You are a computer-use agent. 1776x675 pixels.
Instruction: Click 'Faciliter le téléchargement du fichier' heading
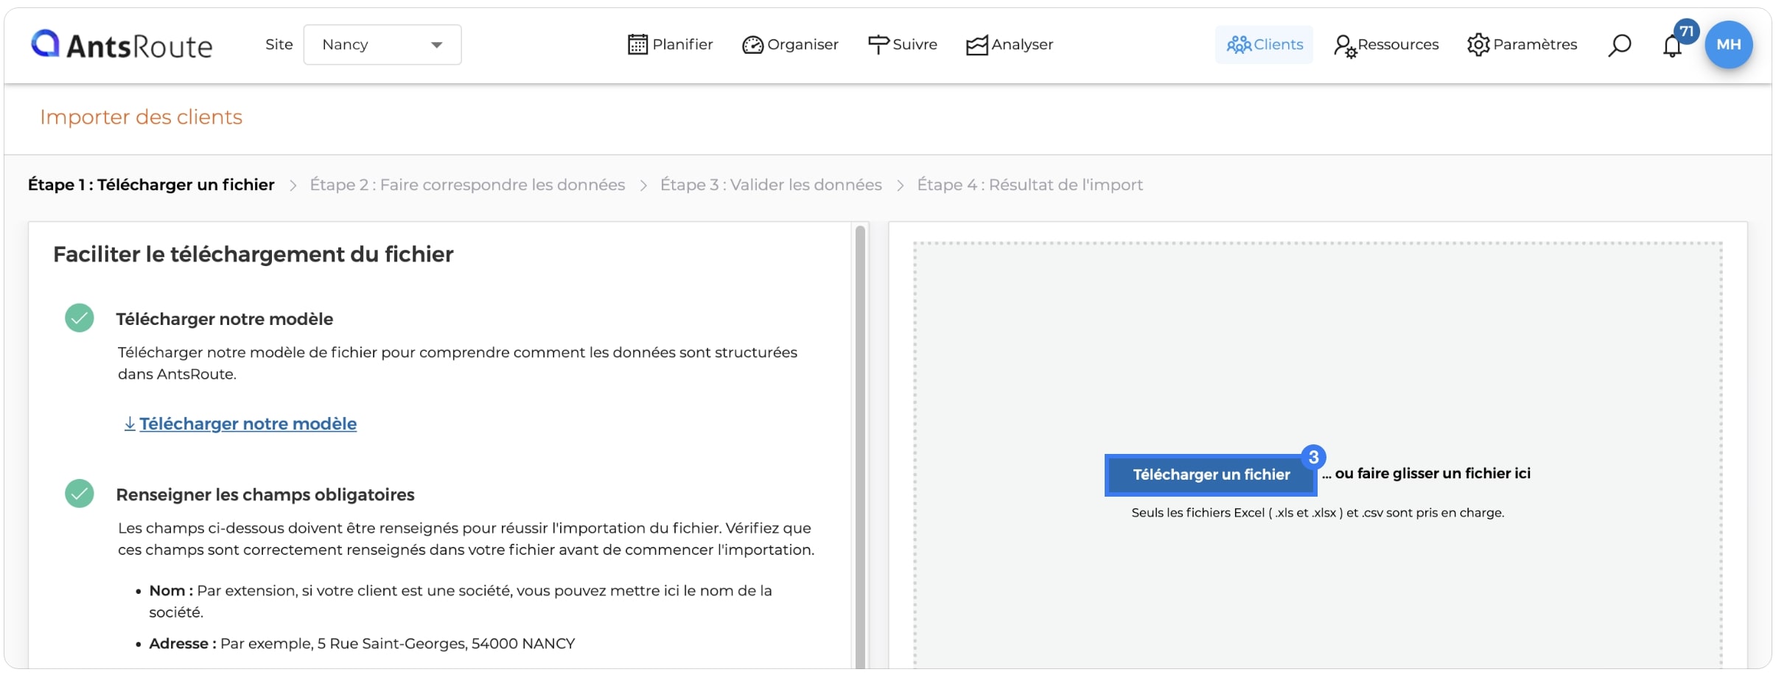click(x=253, y=254)
